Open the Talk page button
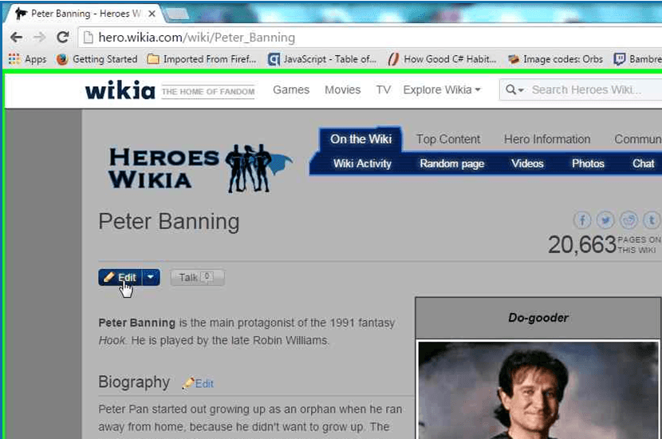This screenshot has height=439, width=662. point(197,277)
